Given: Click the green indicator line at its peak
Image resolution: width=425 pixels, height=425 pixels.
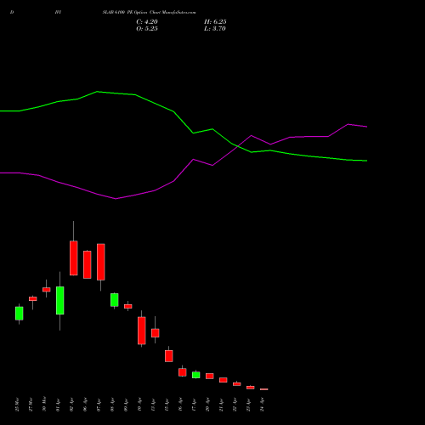Looking at the screenshot, I should click(x=98, y=92).
